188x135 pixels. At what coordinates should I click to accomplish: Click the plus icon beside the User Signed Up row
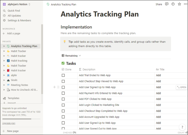[54, 87]
